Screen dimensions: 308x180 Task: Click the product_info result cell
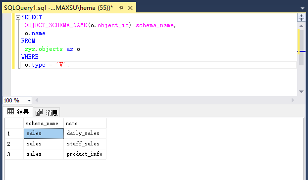click(x=85, y=154)
